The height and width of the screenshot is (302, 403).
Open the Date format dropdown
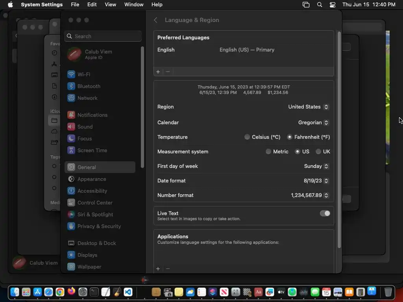click(316, 181)
